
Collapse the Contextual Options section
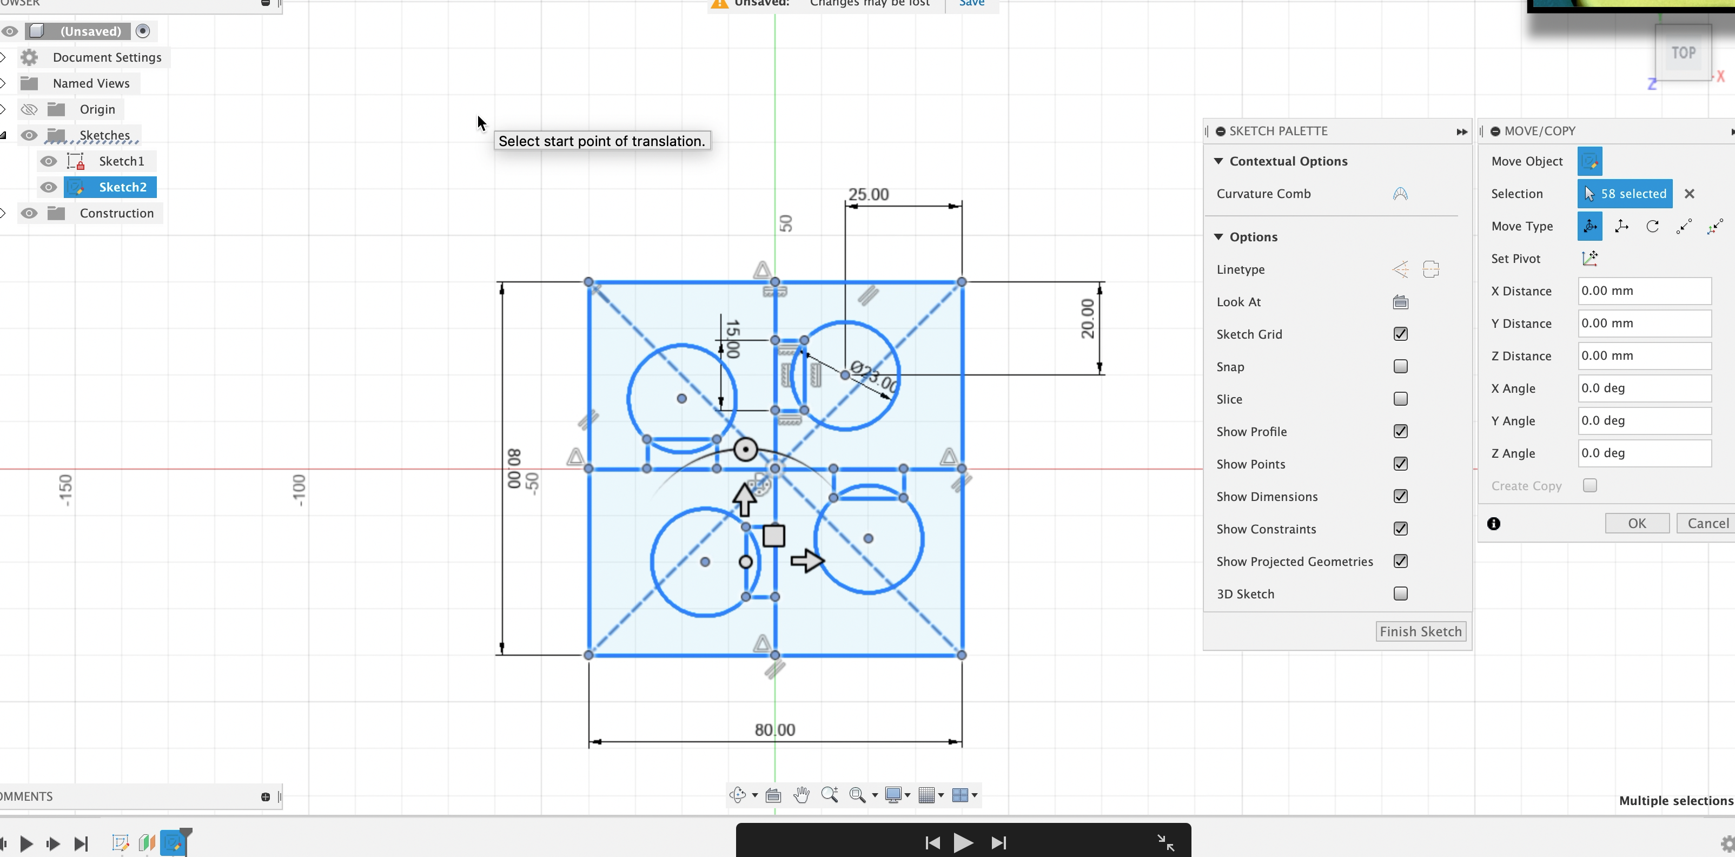(1219, 161)
